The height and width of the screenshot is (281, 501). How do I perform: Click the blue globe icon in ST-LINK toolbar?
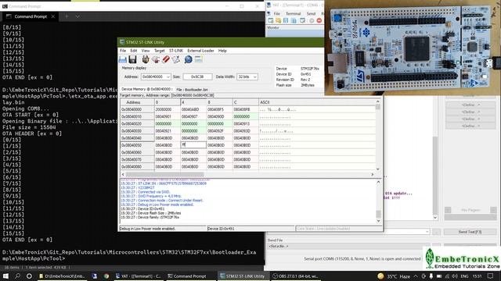pyautogui.click(x=188, y=59)
